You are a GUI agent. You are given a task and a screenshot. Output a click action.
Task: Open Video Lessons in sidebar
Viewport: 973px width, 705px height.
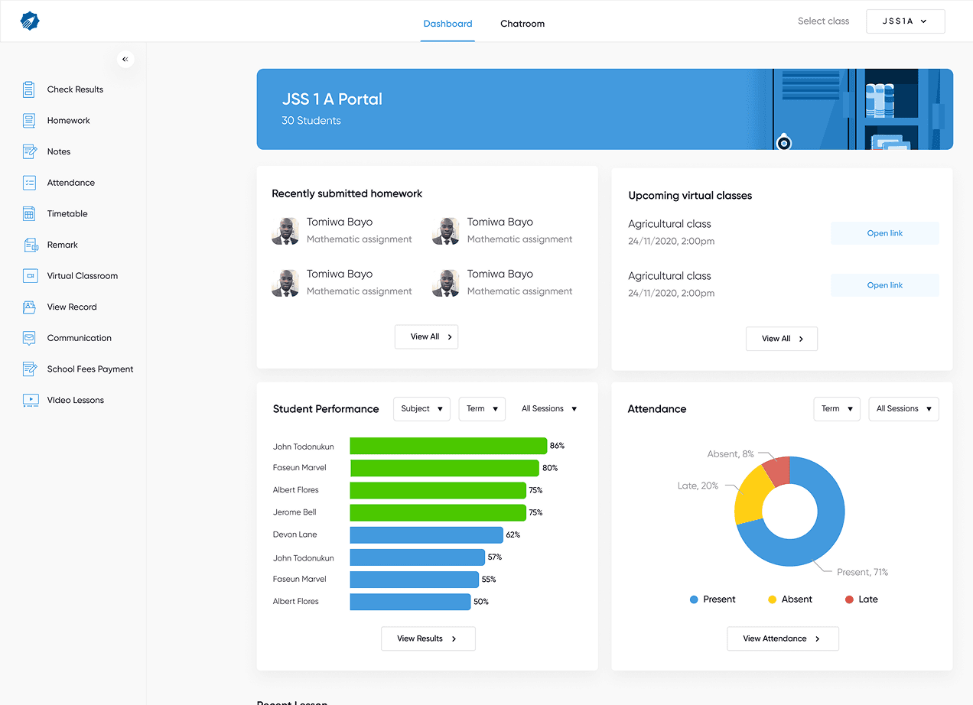tap(76, 400)
